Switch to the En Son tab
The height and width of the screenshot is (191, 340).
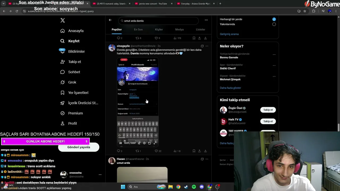(x=138, y=29)
